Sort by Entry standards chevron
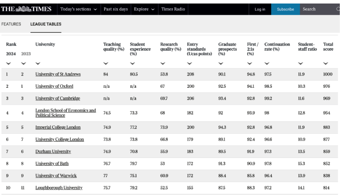Image resolution: width=341 pixels, height=195 pixels. pyautogui.click(x=190, y=63)
